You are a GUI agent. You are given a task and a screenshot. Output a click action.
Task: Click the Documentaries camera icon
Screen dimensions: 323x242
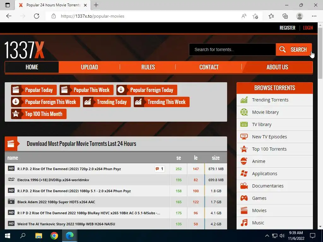[244, 186]
